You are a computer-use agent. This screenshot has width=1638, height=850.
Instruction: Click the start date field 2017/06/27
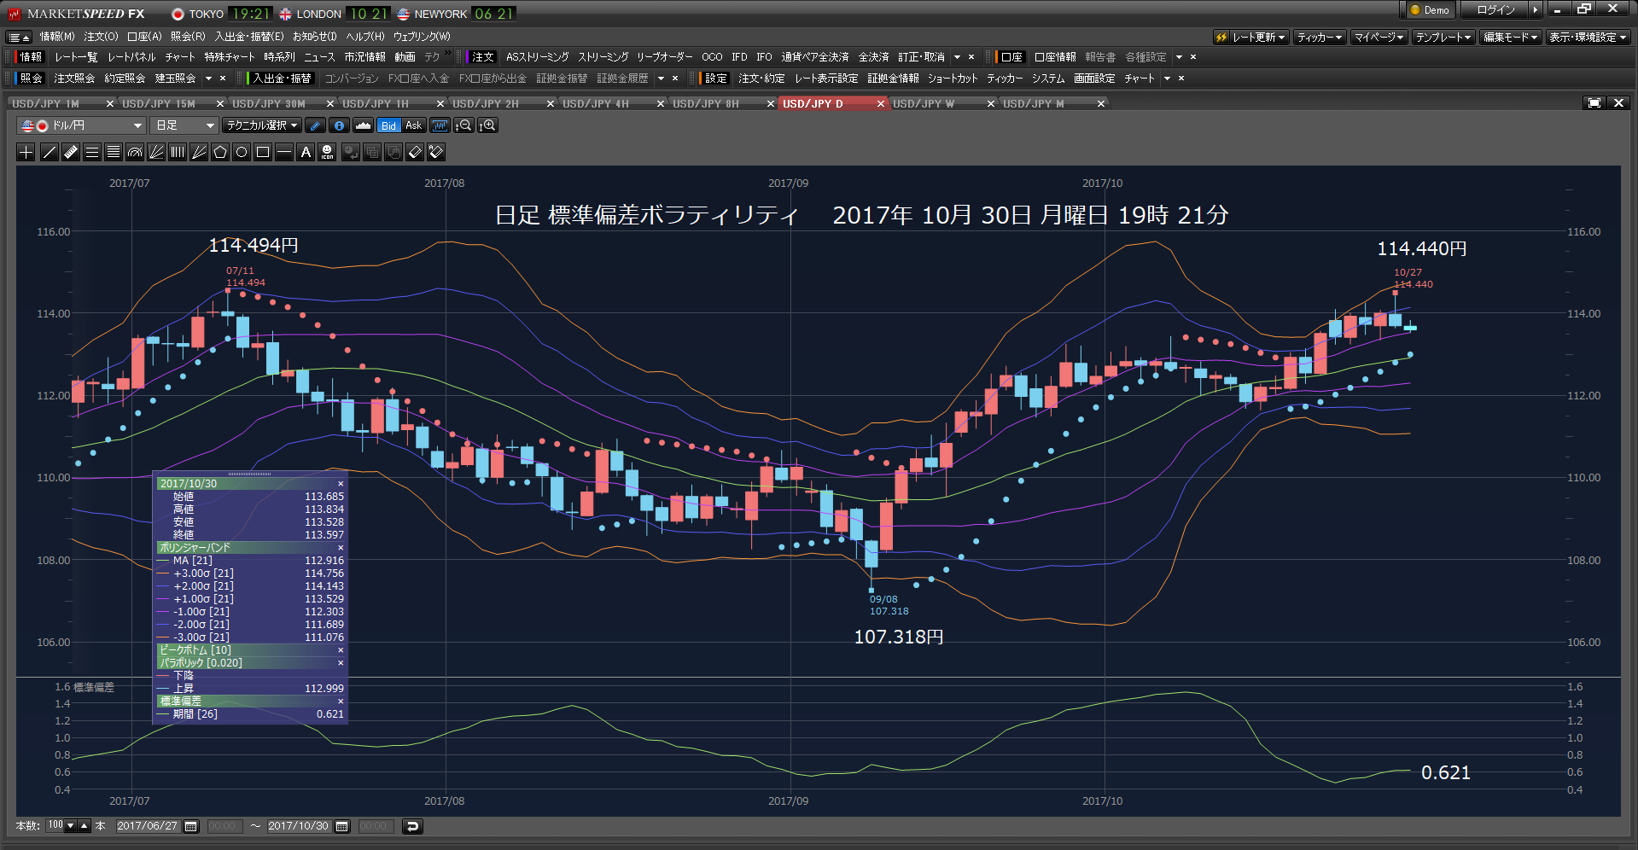pyautogui.click(x=148, y=826)
